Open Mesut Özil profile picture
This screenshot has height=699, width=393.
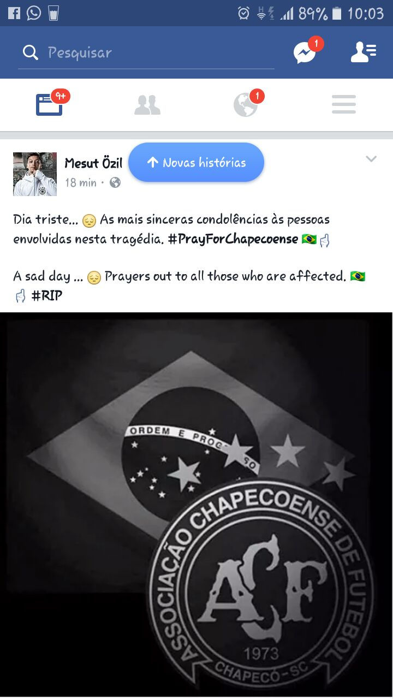coord(35,174)
